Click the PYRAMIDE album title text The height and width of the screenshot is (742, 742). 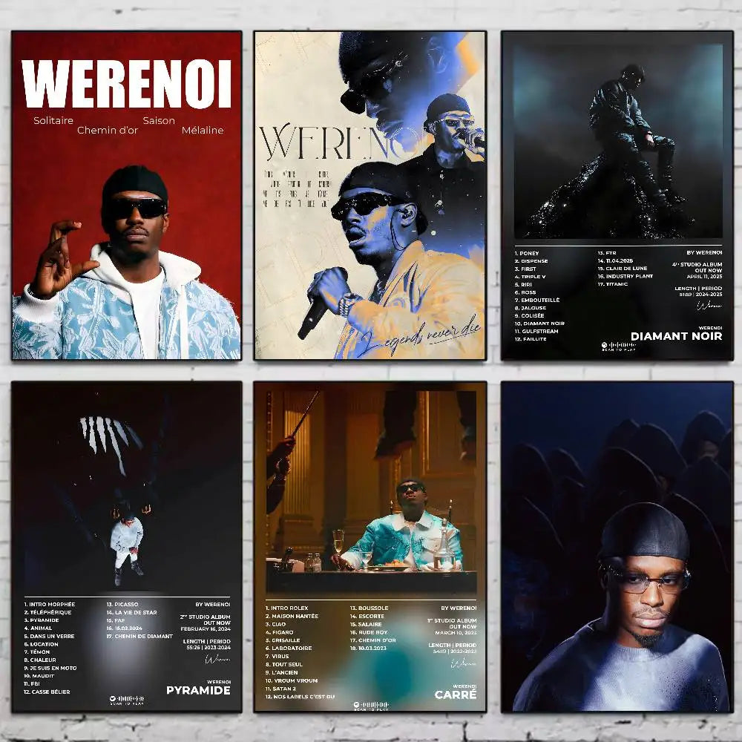pyautogui.click(x=198, y=690)
